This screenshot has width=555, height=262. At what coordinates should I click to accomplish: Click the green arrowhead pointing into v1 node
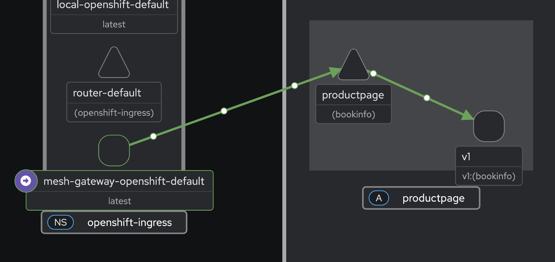(467, 115)
